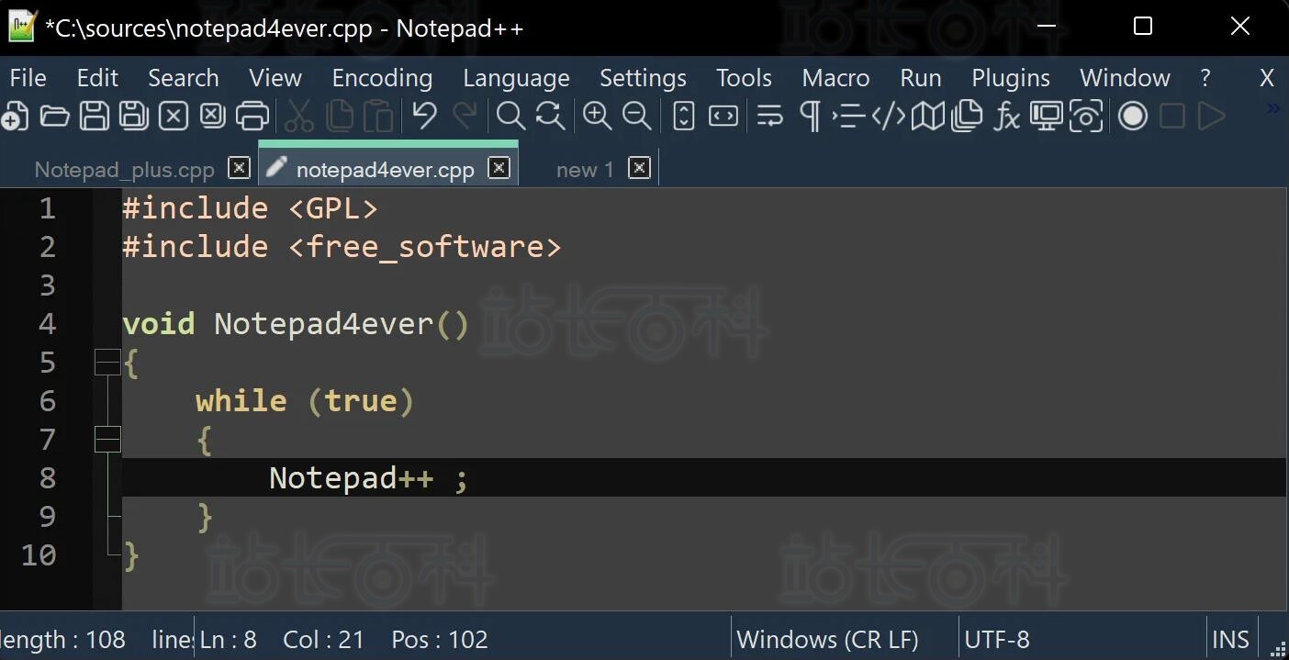
Task: Click the X in the menu bar
Action: (x=1267, y=78)
